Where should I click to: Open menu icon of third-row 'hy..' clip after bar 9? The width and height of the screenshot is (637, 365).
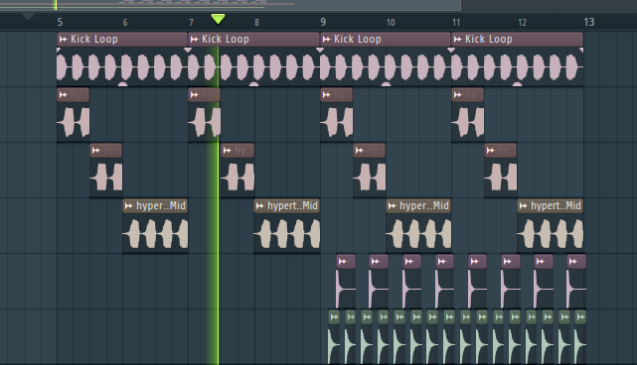click(359, 151)
